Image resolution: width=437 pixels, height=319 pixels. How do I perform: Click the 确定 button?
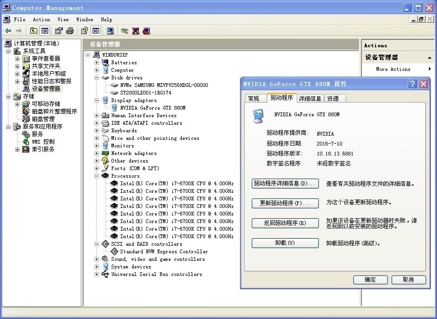coord(370,279)
